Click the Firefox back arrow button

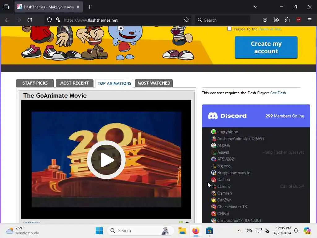(7, 20)
